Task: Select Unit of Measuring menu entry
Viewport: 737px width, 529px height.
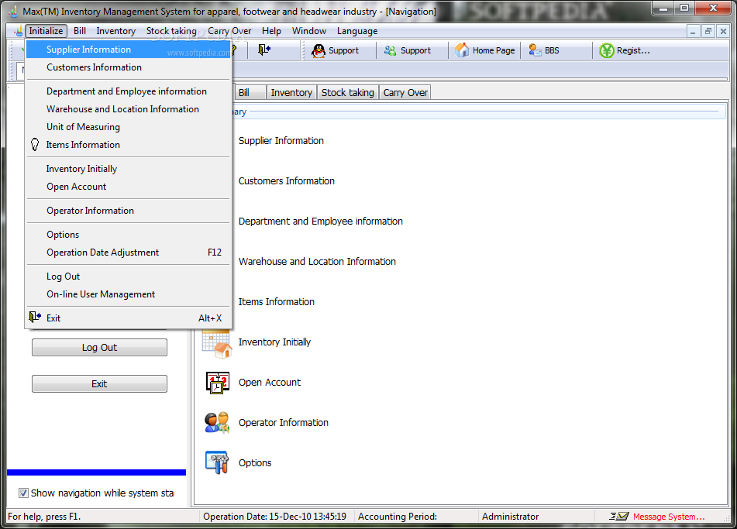Action: tap(129, 127)
